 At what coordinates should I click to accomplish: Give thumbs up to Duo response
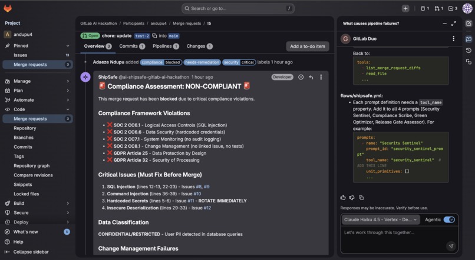(343, 198)
